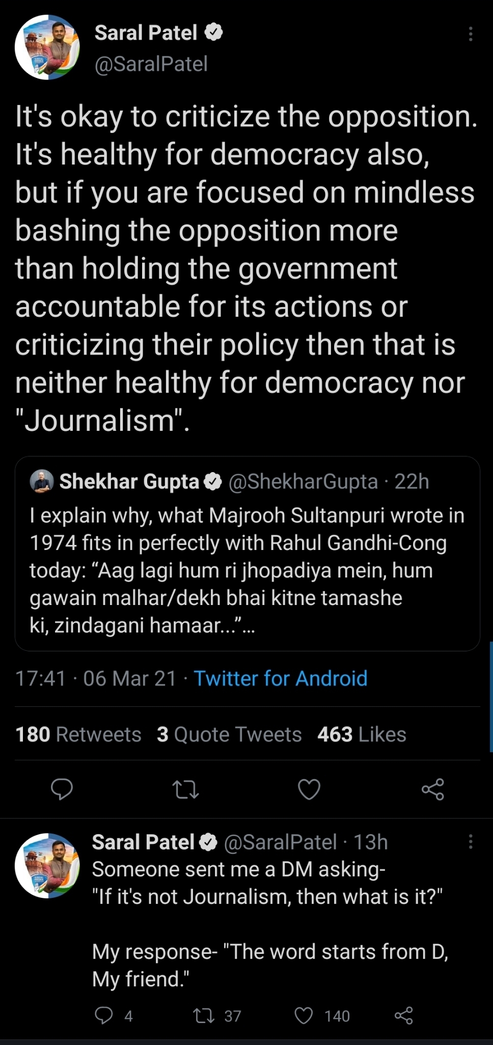The width and height of the screenshot is (493, 1045).
Task: View the 3 Quote Tweets
Action: point(229,734)
